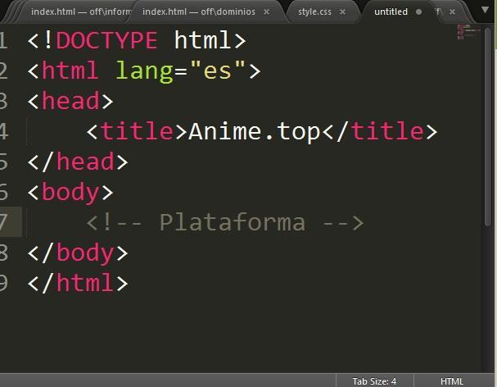Image resolution: width=497 pixels, height=387 pixels.
Task: Click the opening body tag
Action: point(70,192)
